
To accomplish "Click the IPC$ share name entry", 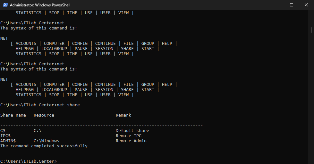I will 5,136.
